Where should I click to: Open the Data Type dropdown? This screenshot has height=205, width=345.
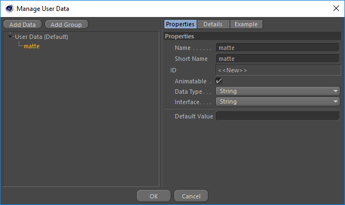click(278, 91)
